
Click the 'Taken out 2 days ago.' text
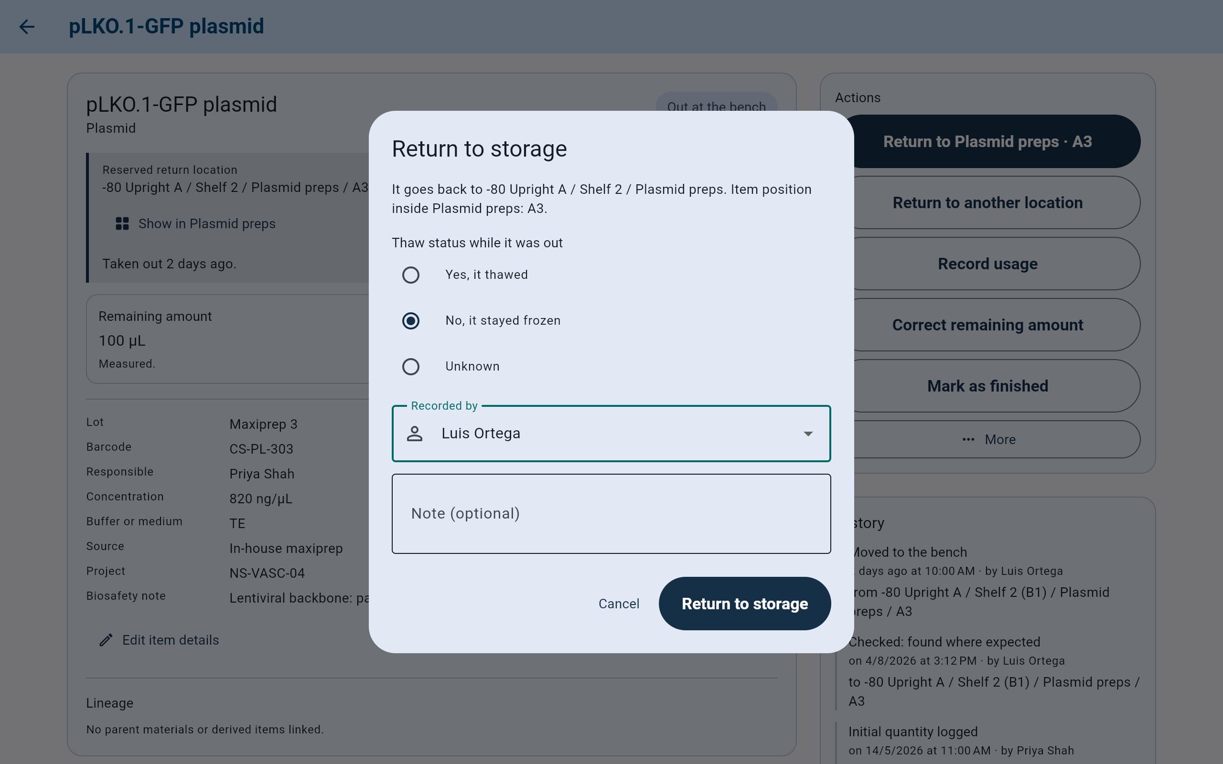(x=169, y=264)
